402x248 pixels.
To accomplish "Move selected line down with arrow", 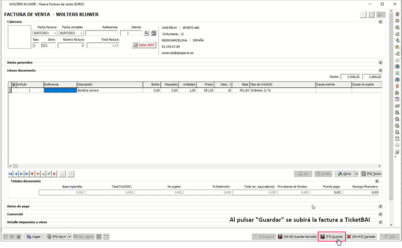I will 71,174.
